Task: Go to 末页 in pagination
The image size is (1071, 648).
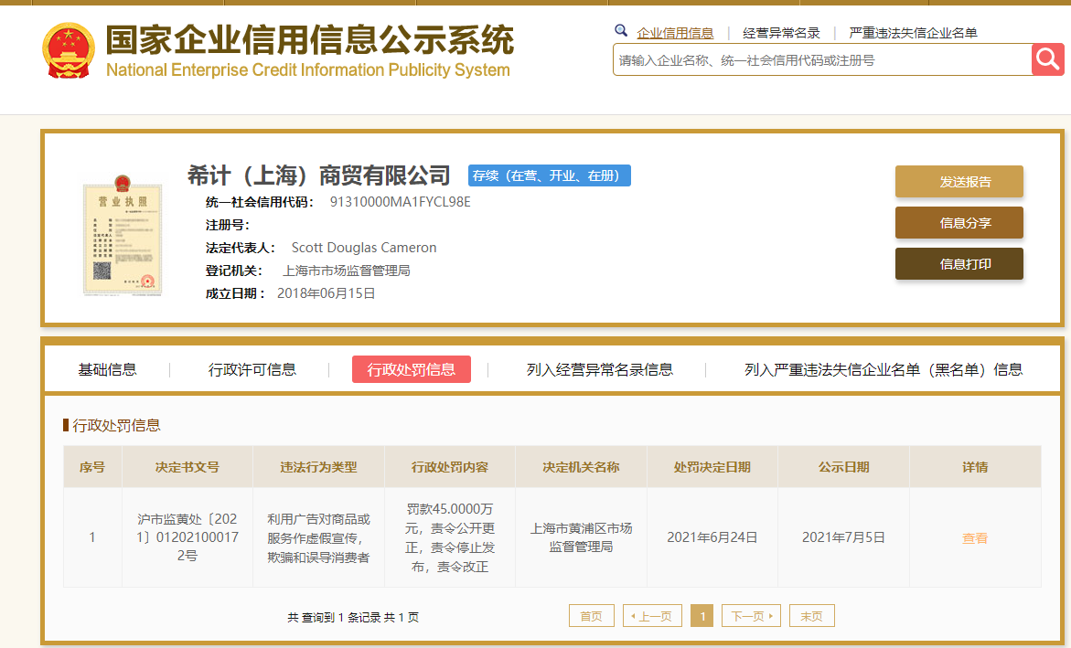Action: [812, 616]
